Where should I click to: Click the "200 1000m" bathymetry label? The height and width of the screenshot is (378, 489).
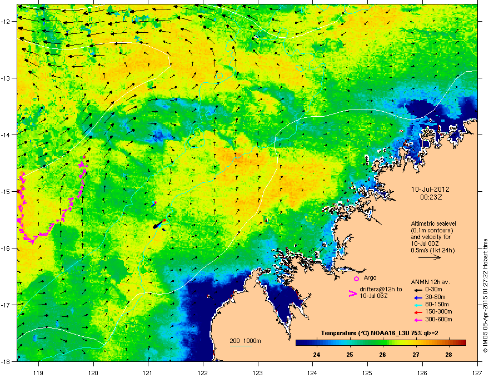click(245, 341)
